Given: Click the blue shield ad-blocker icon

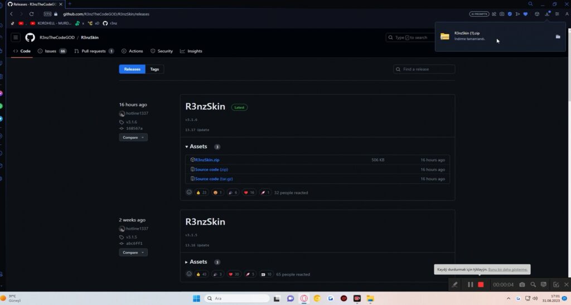Looking at the screenshot, I should coord(510,14).
